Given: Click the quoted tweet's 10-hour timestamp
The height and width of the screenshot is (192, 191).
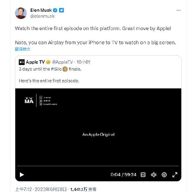Looking at the screenshot, I should 83,62.
